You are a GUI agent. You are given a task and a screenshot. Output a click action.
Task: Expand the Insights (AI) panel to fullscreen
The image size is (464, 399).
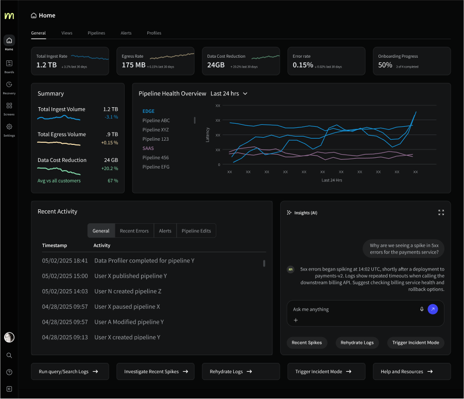(x=441, y=212)
